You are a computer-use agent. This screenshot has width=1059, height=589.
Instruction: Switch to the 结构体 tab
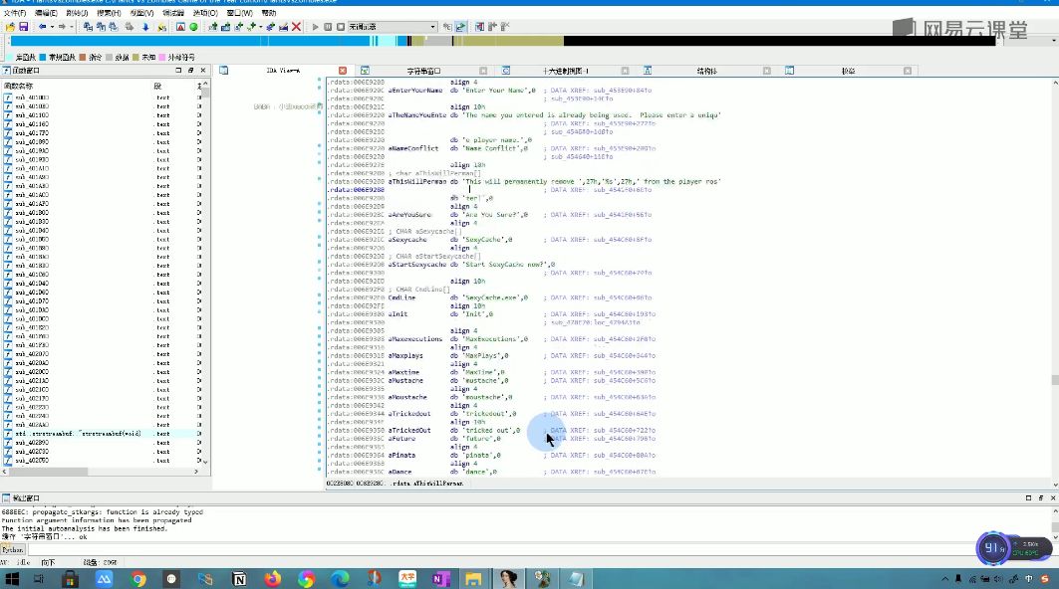[x=706, y=71]
